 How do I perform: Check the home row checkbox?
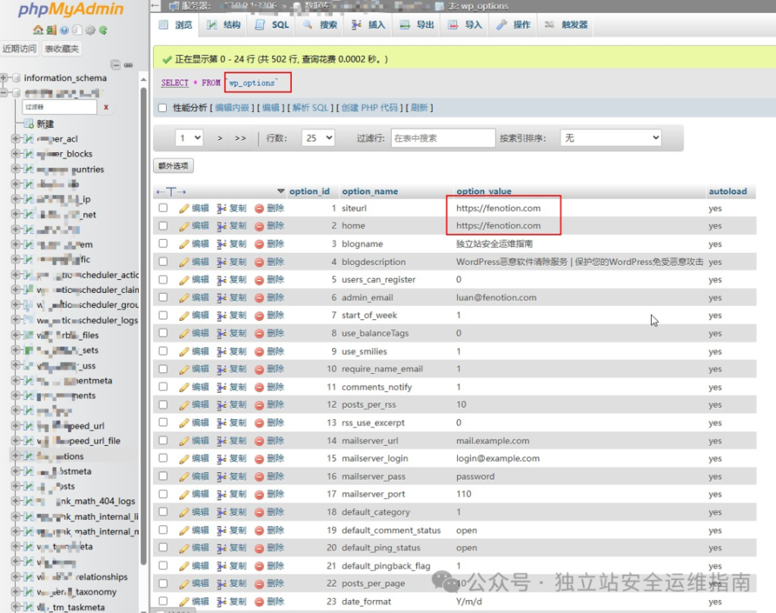coord(163,226)
